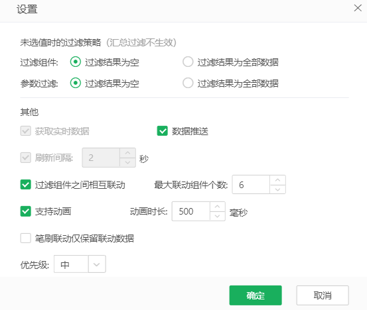Click the 优先级 combo box showing 中
Image resolution: width=367 pixels, height=310 pixels.
(x=80, y=264)
